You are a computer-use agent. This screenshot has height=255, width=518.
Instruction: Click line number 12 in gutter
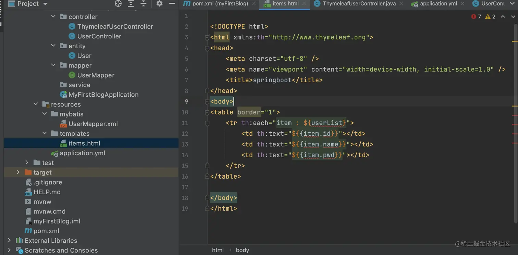[185, 133]
